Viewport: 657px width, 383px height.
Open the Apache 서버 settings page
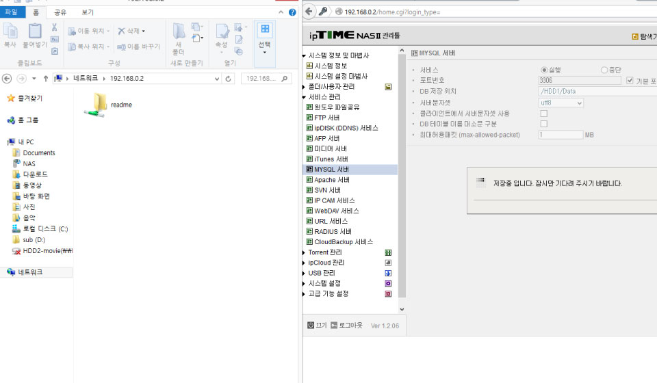(x=332, y=180)
